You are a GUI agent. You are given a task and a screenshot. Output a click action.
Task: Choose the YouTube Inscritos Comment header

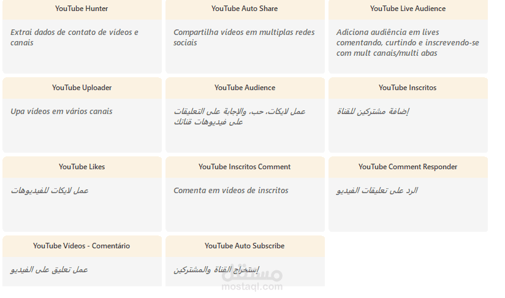pyautogui.click(x=245, y=167)
